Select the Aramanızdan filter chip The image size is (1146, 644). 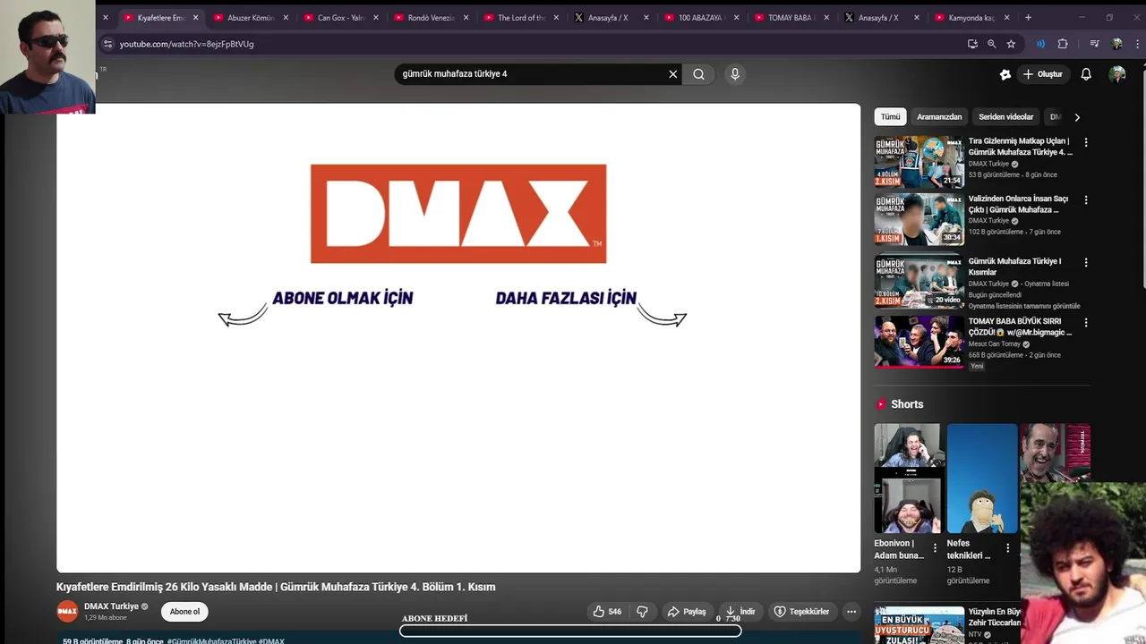(x=939, y=117)
